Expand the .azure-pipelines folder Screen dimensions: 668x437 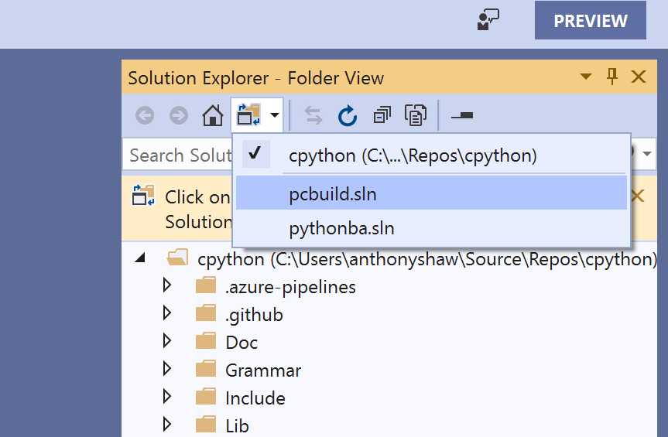click(x=166, y=287)
